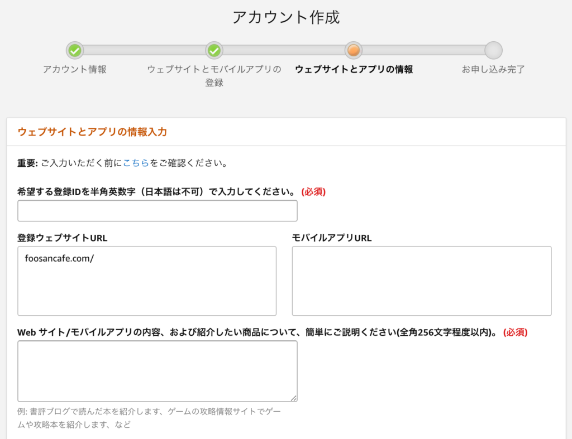This screenshot has height=439, width=572.
Task: Click the progress bar between first two steps
Action: click(144, 50)
